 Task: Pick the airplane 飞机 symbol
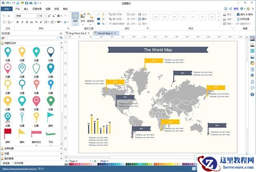coord(51,134)
